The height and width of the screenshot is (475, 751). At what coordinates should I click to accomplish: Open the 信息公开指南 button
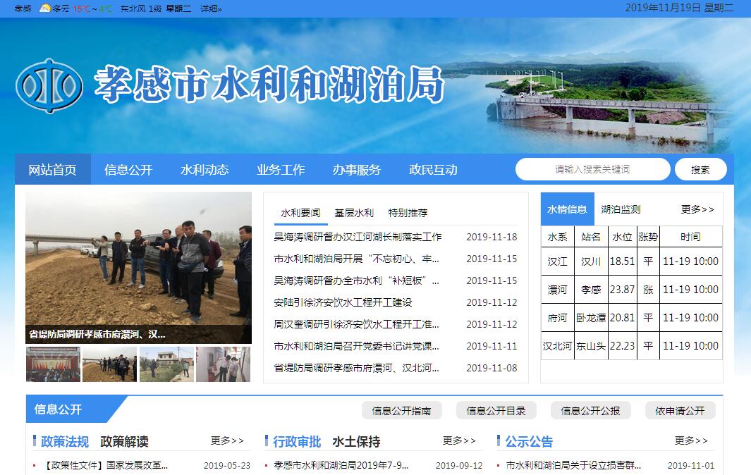pos(401,411)
